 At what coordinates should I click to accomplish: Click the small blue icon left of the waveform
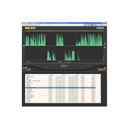tap(24, 46)
